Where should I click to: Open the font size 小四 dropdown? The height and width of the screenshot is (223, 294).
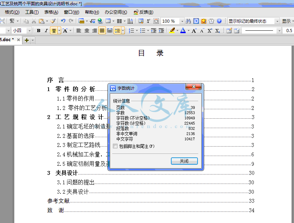29,30
